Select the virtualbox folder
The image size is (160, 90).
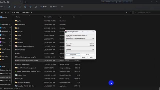click(20, 42)
